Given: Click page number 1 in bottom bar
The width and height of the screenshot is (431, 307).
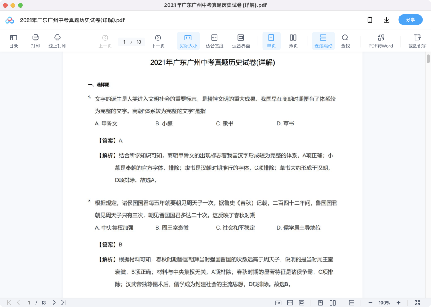Looking at the screenshot, I should pyautogui.click(x=29, y=303).
